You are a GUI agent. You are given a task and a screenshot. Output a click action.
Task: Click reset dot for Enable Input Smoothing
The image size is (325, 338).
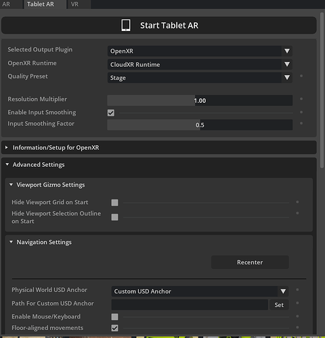(301, 112)
